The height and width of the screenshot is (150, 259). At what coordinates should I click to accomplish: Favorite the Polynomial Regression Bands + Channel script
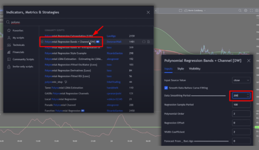coord(42,42)
